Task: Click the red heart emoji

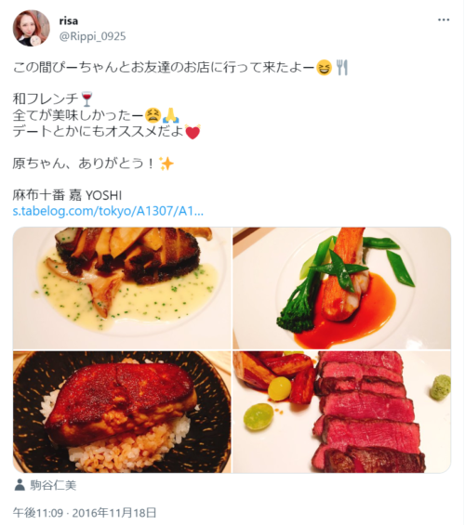Action: coord(193,132)
